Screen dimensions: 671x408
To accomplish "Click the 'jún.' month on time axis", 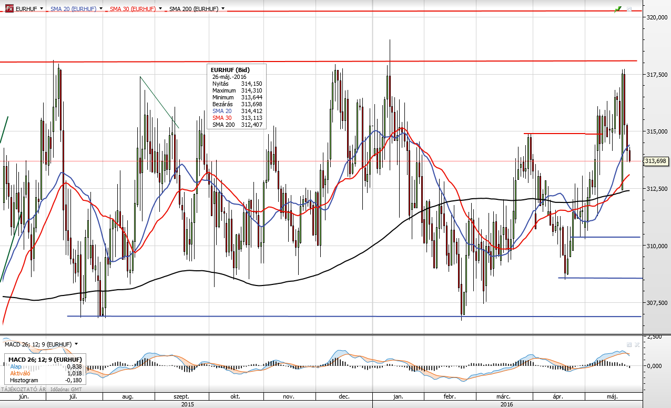I will click(23, 397).
